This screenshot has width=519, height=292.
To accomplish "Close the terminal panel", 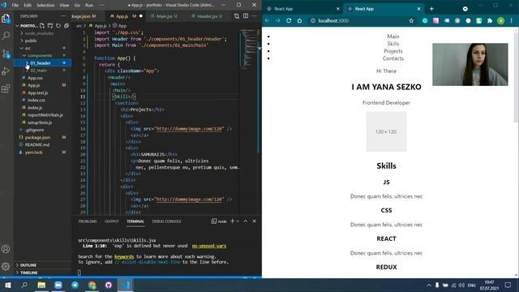I will tap(254, 221).
